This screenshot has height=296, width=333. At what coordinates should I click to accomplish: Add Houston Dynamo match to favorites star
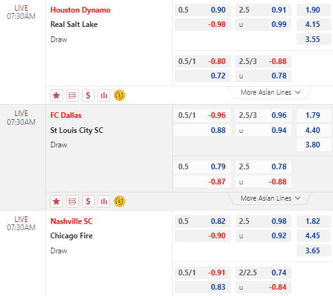coord(56,95)
